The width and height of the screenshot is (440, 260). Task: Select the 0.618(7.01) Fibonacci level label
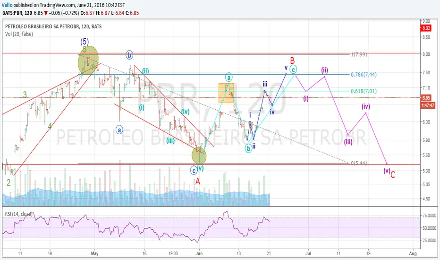[364, 91]
